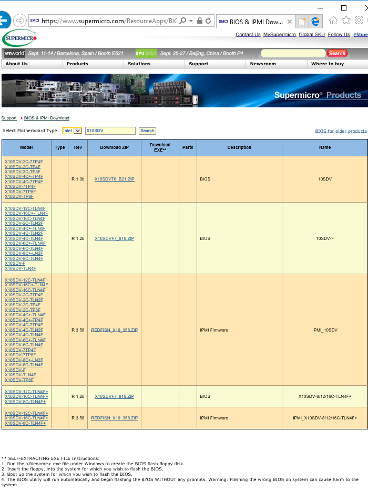Download REDFISH_X10_358.ZIP for IPMI_X10SDV-8/12/16C-TLN4F+
Image resolution: width=368 pixels, height=491 pixels.
point(114,418)
